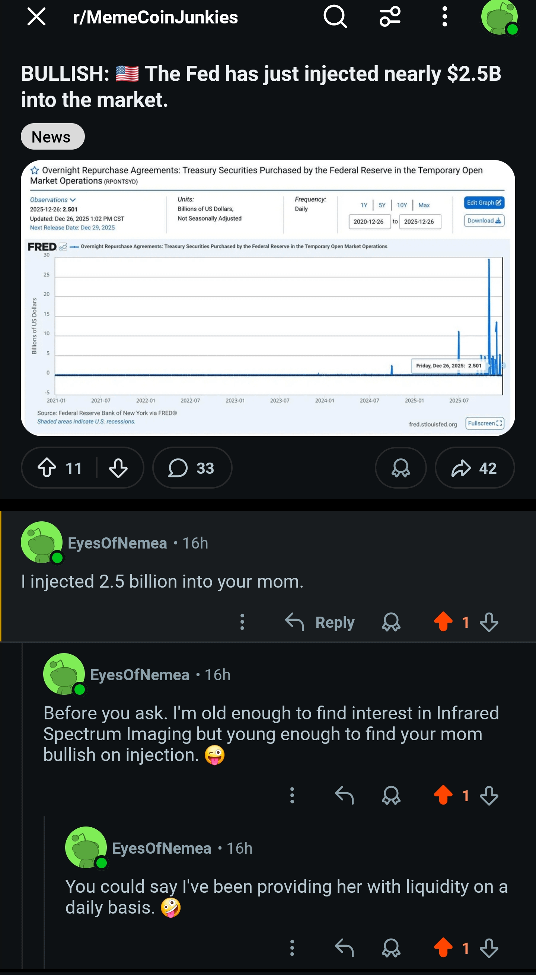Image resolution: width=536 pixels, height=975 pixels.
Task: Award the "Infrared Spectrum Imaging" comment
Action: [391, 795]
